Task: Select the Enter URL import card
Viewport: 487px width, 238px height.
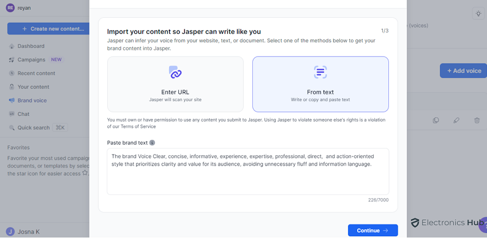Action: (175, 84)
